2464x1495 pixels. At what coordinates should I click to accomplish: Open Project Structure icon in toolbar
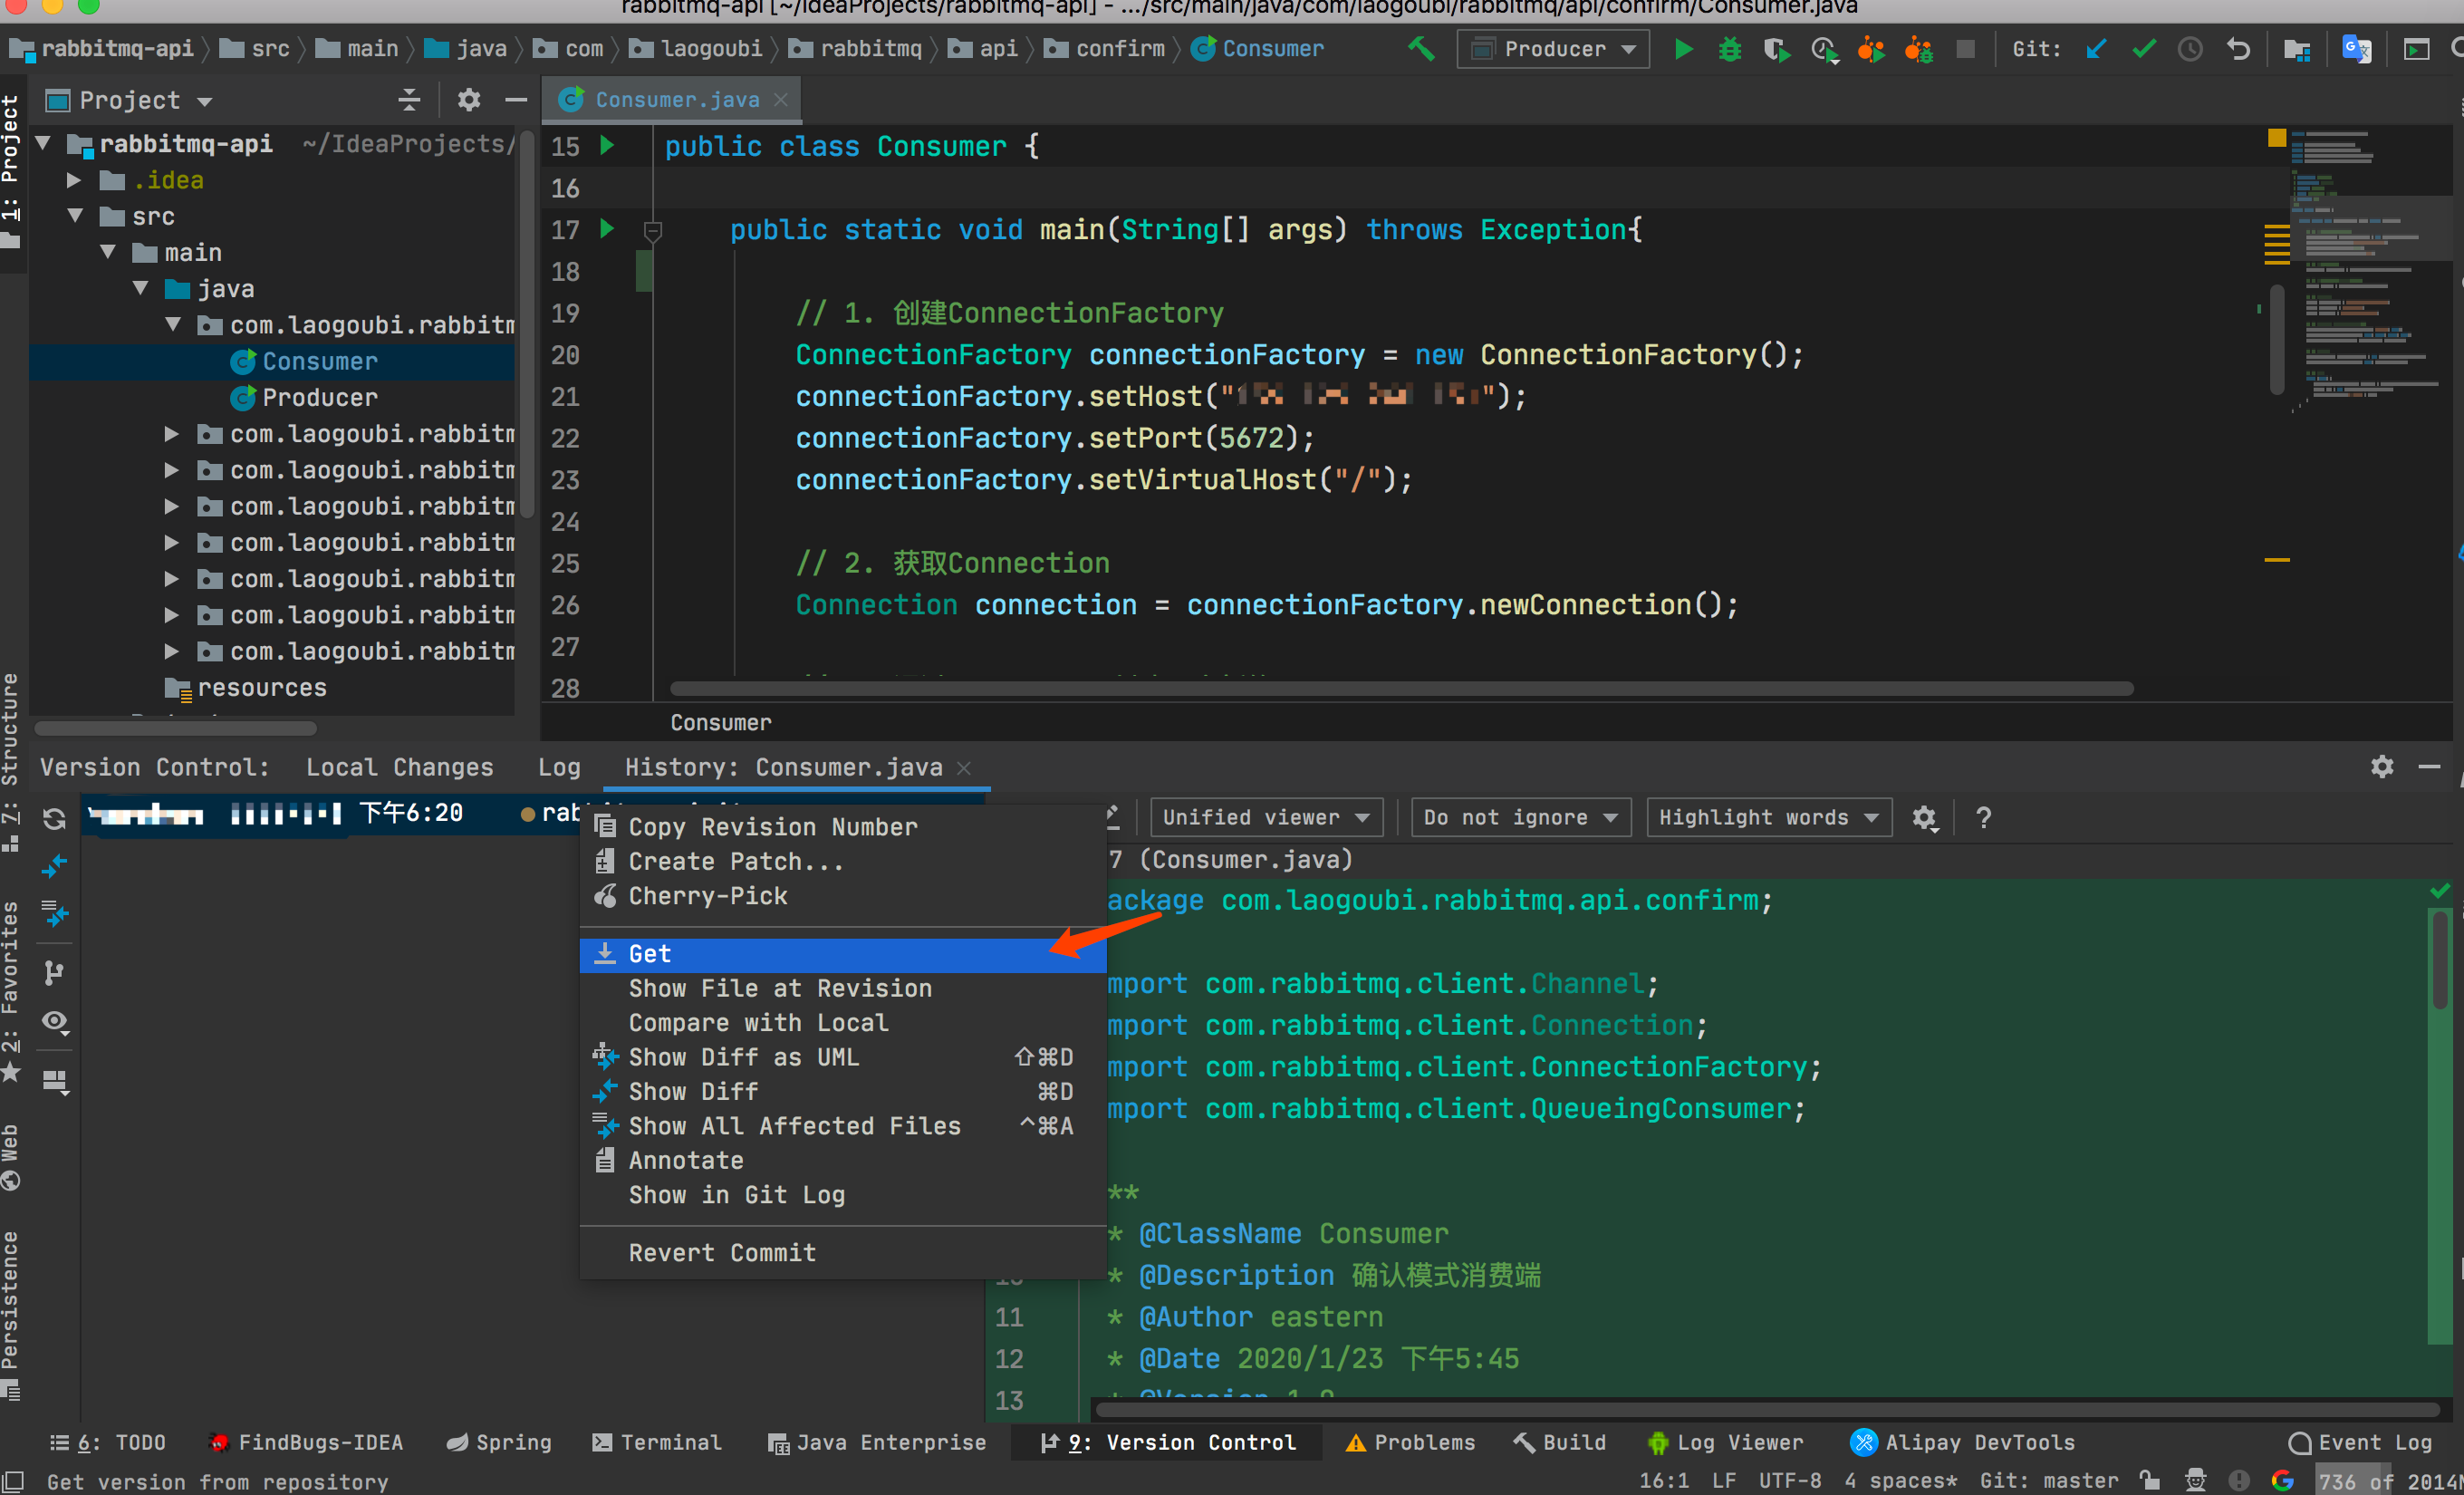2296,48
